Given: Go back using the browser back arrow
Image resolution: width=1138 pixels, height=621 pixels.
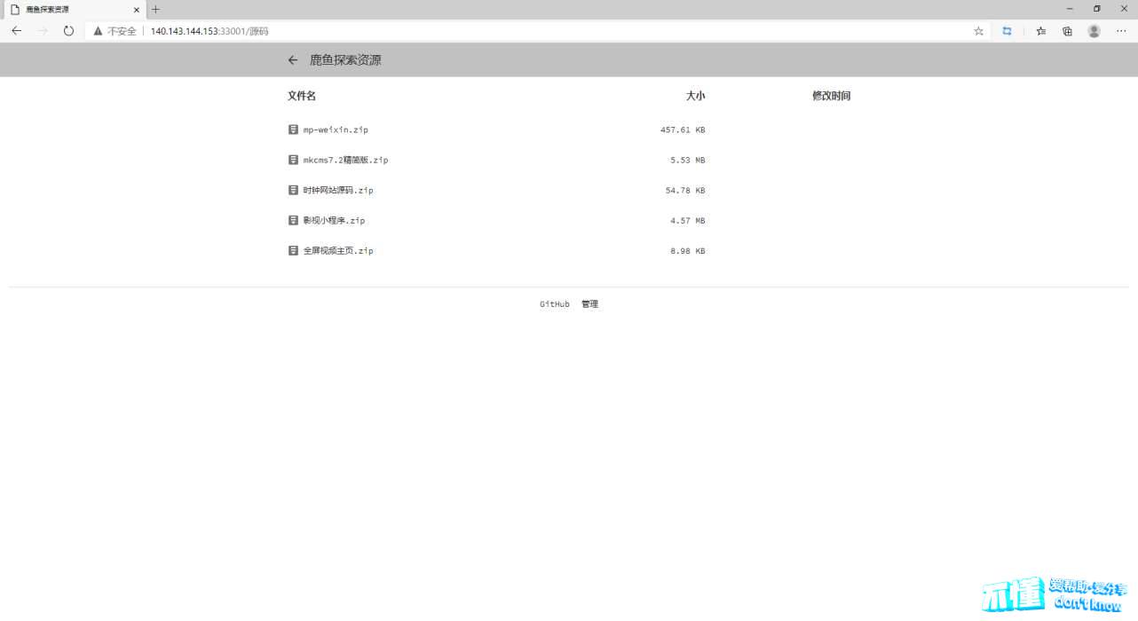Looking at the screenshot, I should (x=16, y=30).
